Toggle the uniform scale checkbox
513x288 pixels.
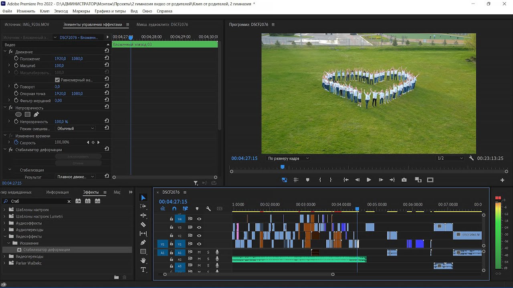point(57,80)
